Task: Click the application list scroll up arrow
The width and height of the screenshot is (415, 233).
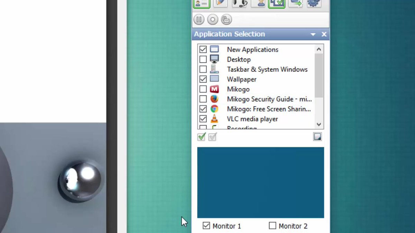Action: 319,49
